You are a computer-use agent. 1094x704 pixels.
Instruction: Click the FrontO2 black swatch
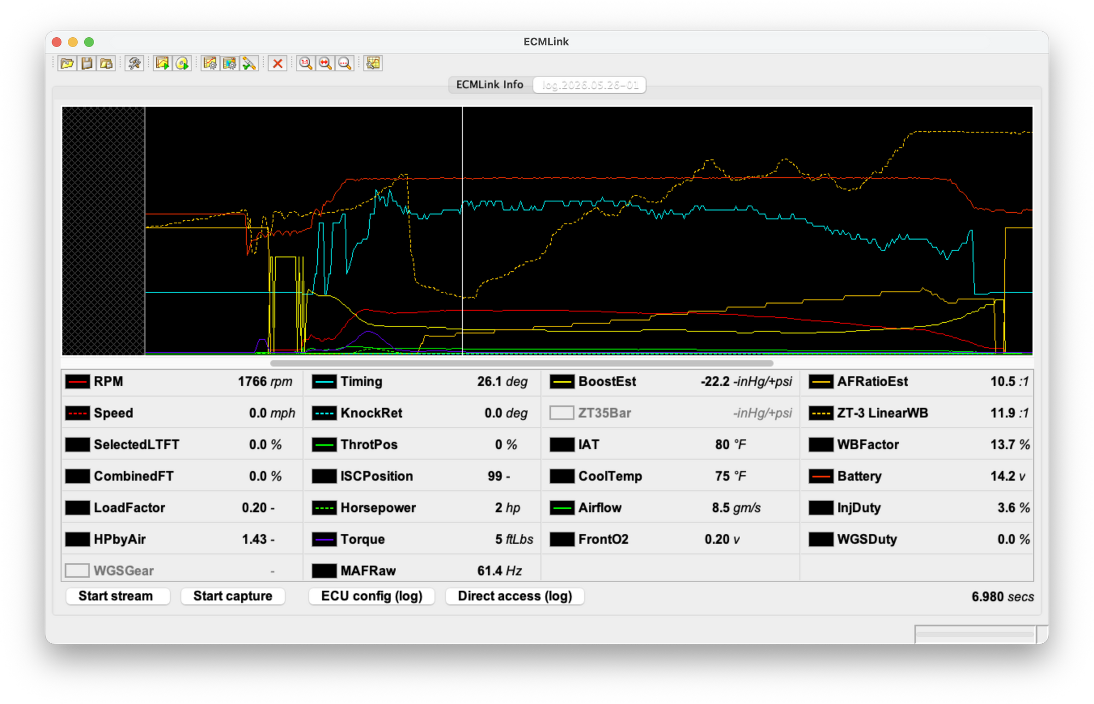562,539
